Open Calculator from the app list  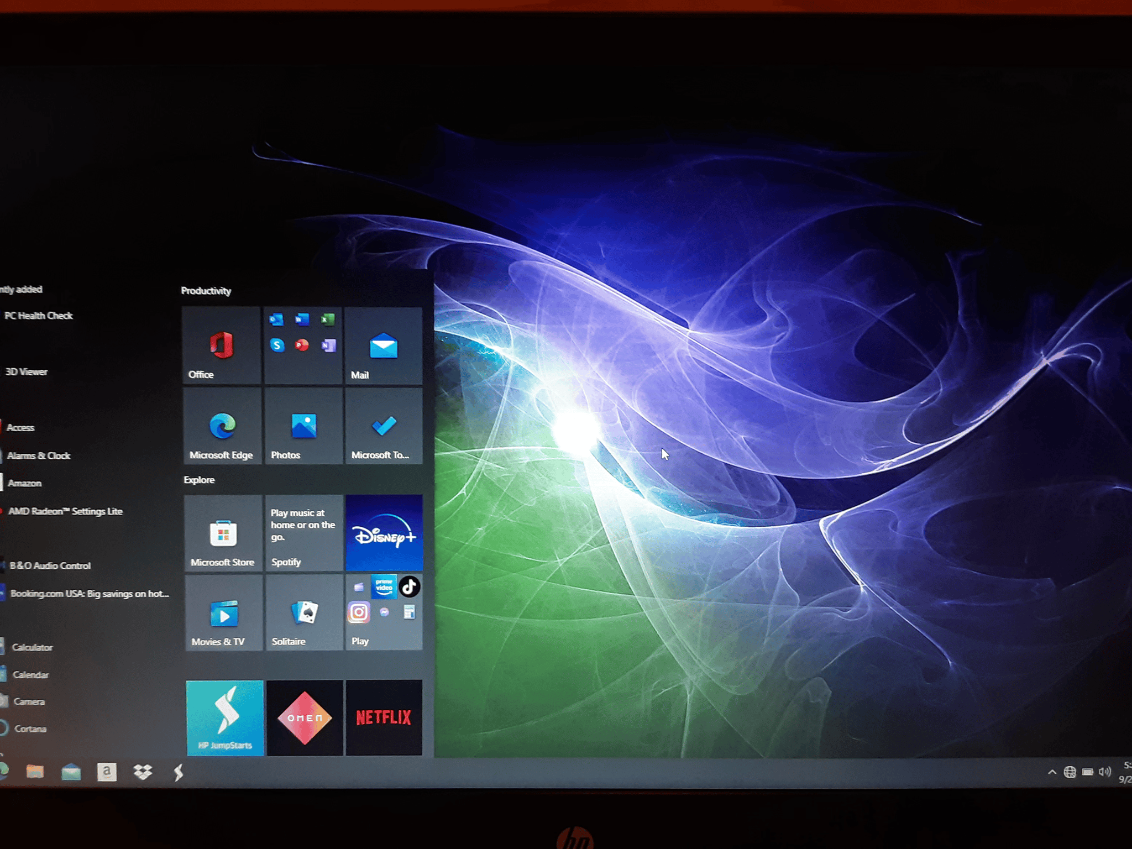tap(32, 648)
